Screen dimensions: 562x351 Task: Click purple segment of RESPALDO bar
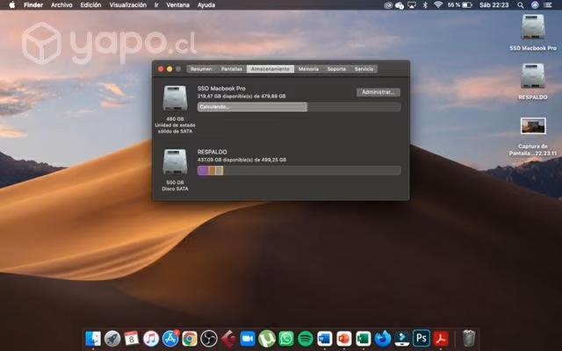click(x=203, y=170)
